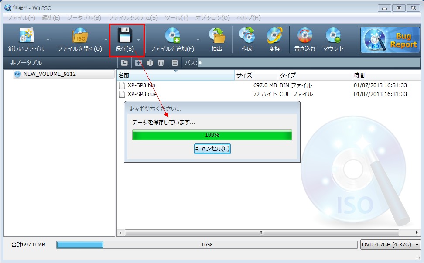
Task: Click the 697.0 MB size cell
Action: pyautogui.click(x=265, y=85)
